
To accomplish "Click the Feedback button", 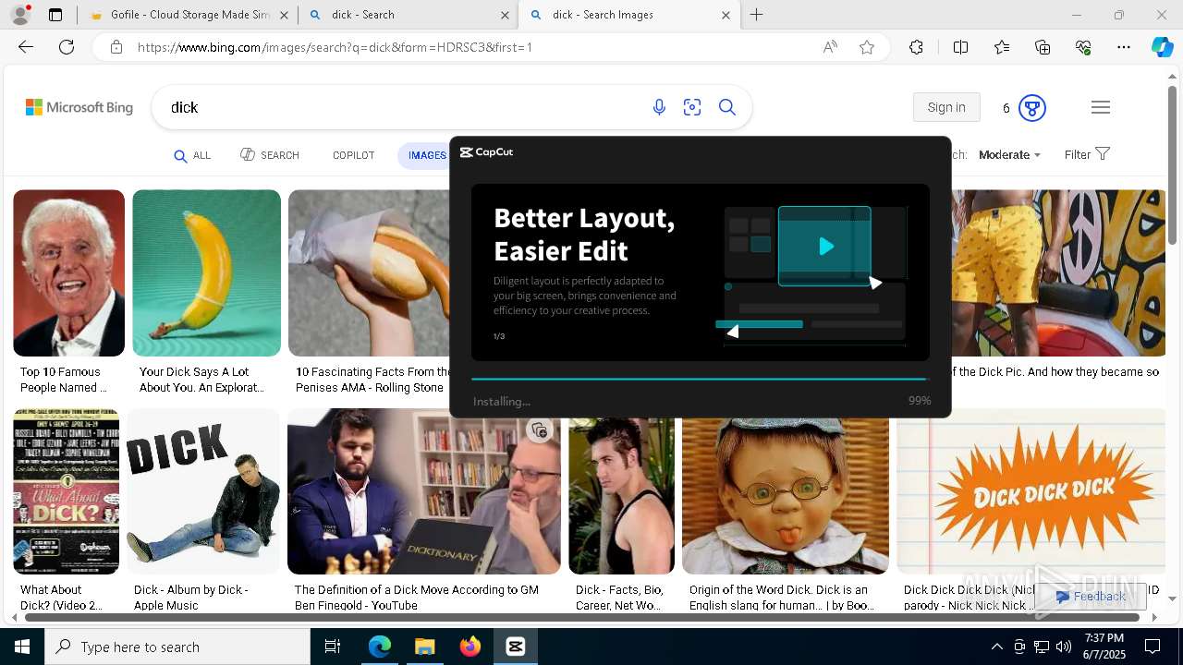I will [x=1091, y=597].
